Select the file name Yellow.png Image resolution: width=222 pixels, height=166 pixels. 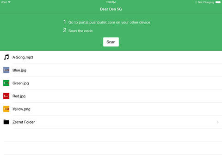pos(21,109)
